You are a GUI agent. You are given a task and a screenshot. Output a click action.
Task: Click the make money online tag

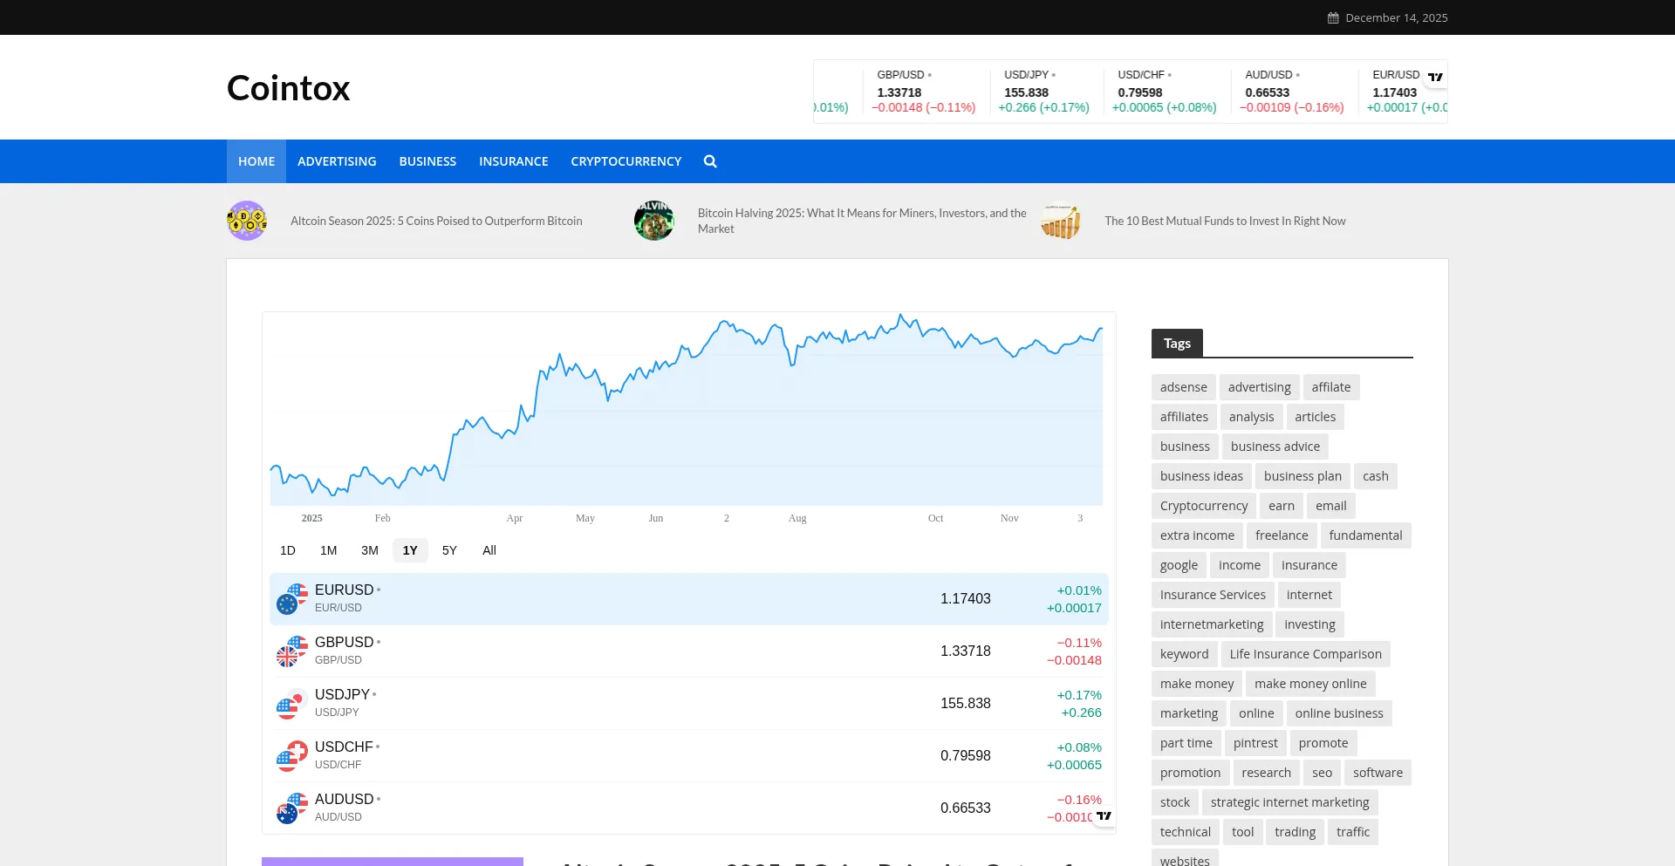1309,684
